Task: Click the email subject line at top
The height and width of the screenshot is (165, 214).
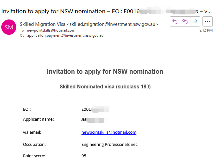Action: point(106,11)
